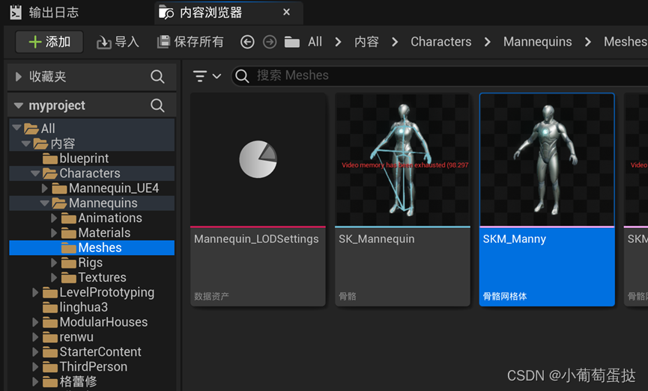Screen dimensions: 648x391
Task: Close the 内容浏览器 tab
Action: (x=286, y=13)
